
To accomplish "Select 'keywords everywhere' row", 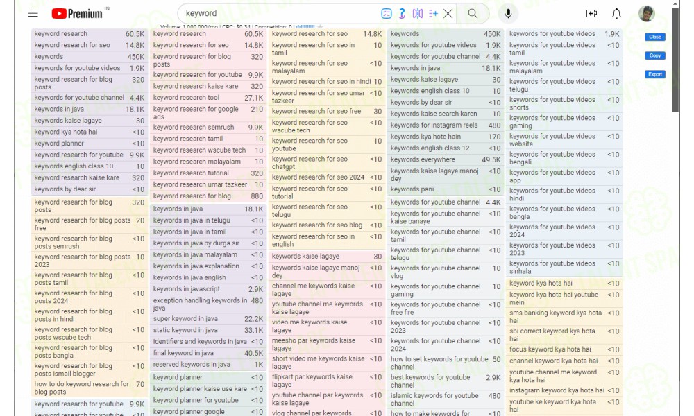I will tap(446, 159).
